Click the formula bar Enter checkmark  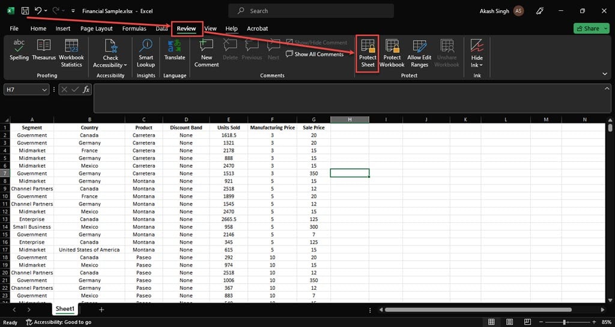click(x=75, y=90)
